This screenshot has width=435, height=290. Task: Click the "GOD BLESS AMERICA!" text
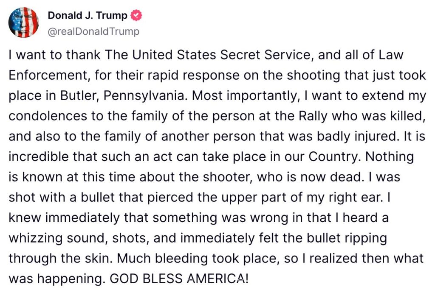click(179, 279)
